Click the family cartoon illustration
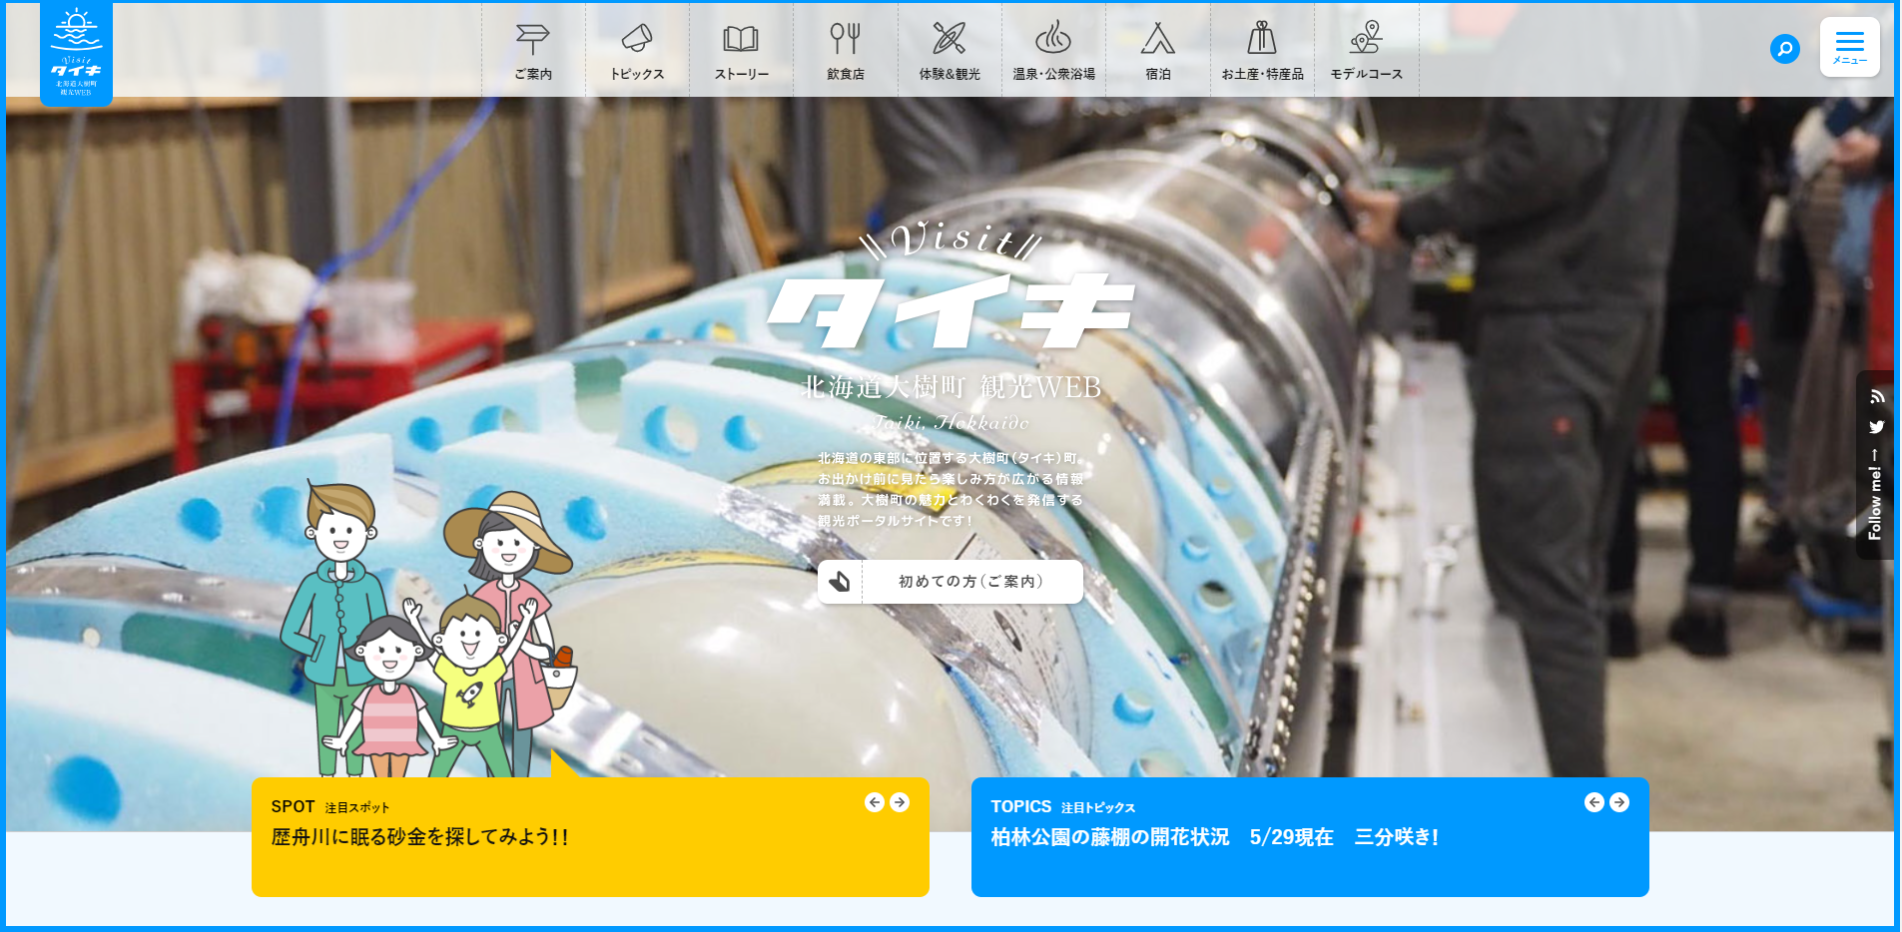The width and height of the screenshot is (1902, 932). (x=429, y=629)
